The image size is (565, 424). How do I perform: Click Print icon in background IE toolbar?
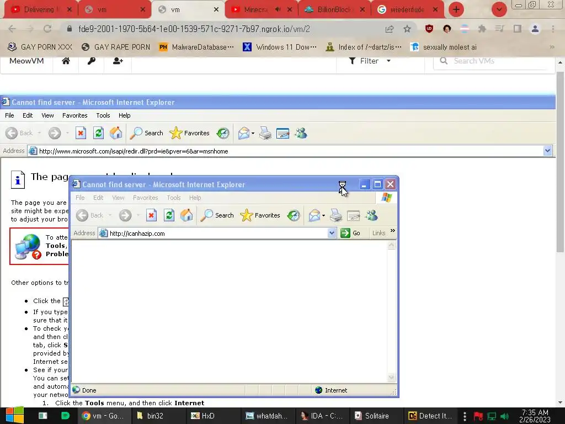265,133
